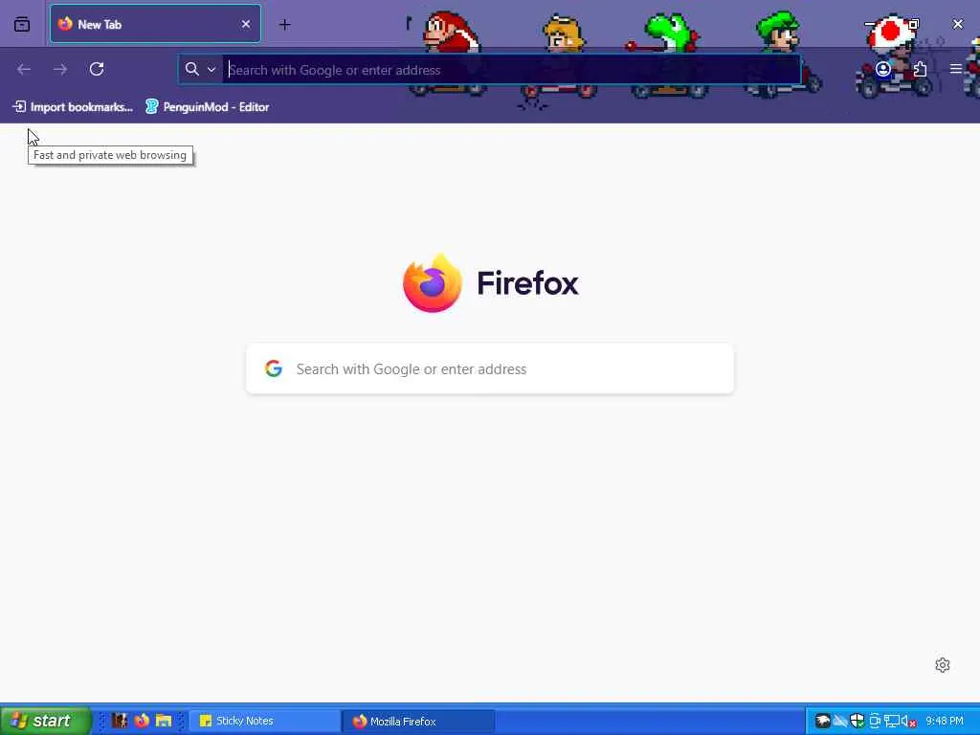980x735 pixels.
Task: Reload the current page
Action: click(x=97, y=69)
